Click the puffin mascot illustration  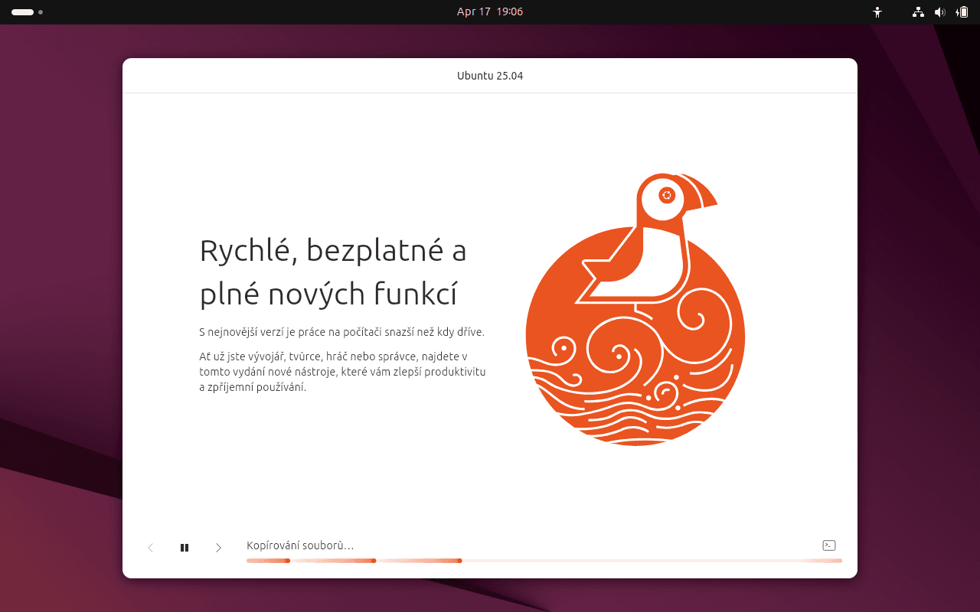[x=635, y=309]
